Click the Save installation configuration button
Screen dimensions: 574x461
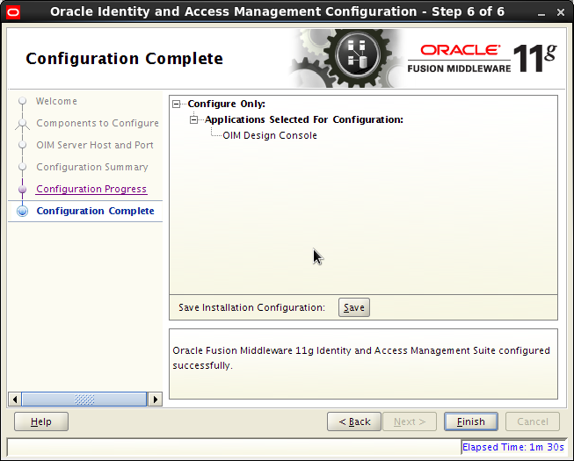354,307
